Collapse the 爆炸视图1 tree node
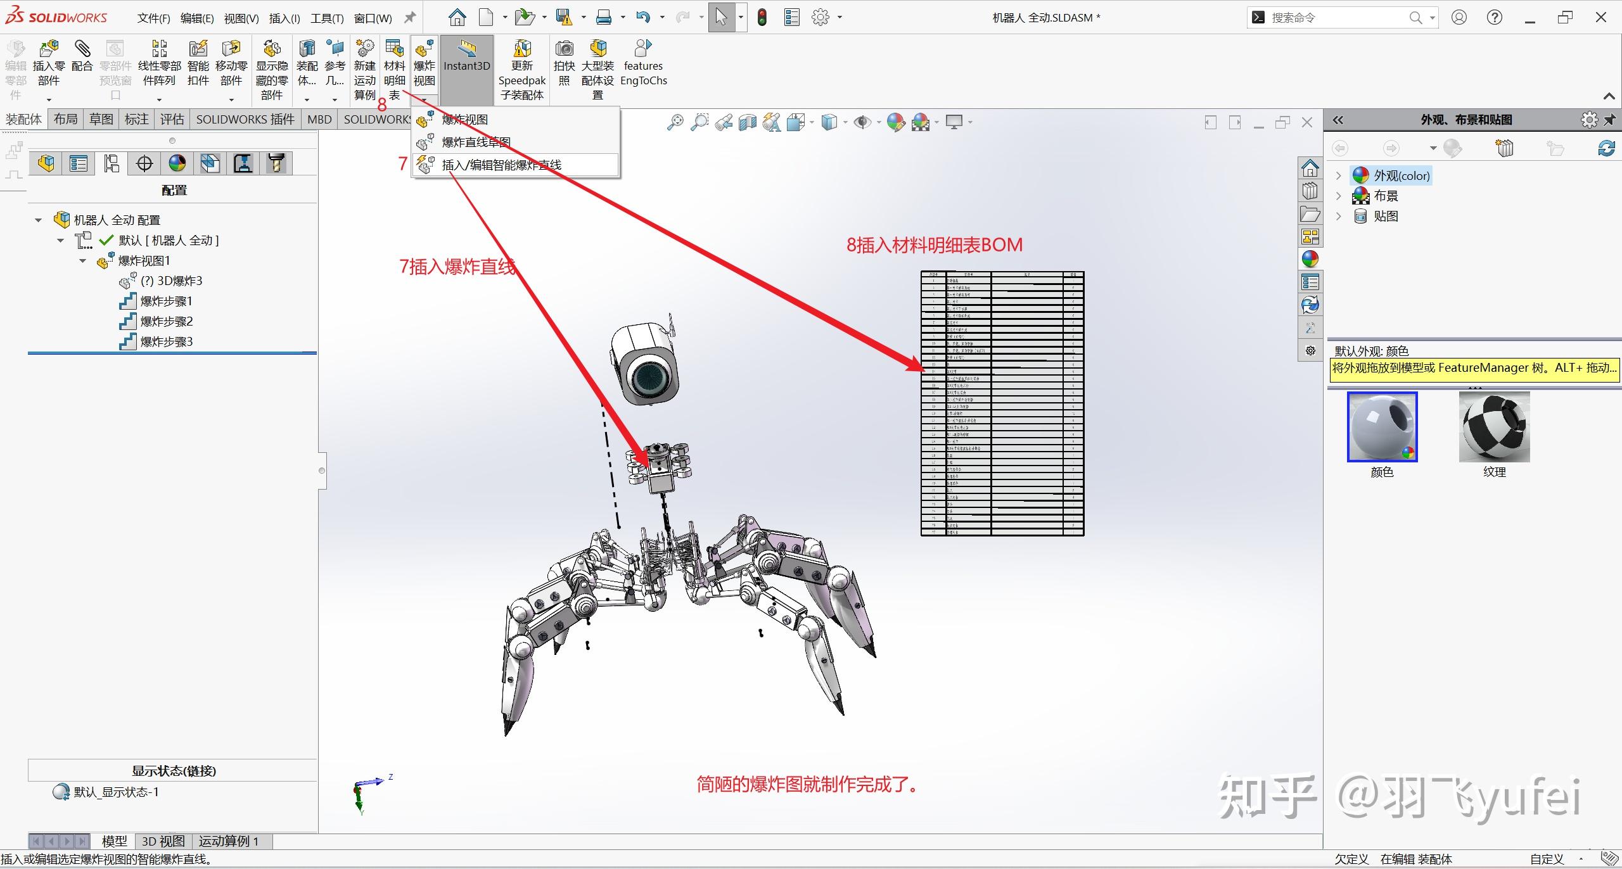 83,260
